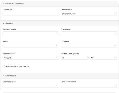Open the Сортировка по dropdown
119x93 pixels.
coord(31,86)
